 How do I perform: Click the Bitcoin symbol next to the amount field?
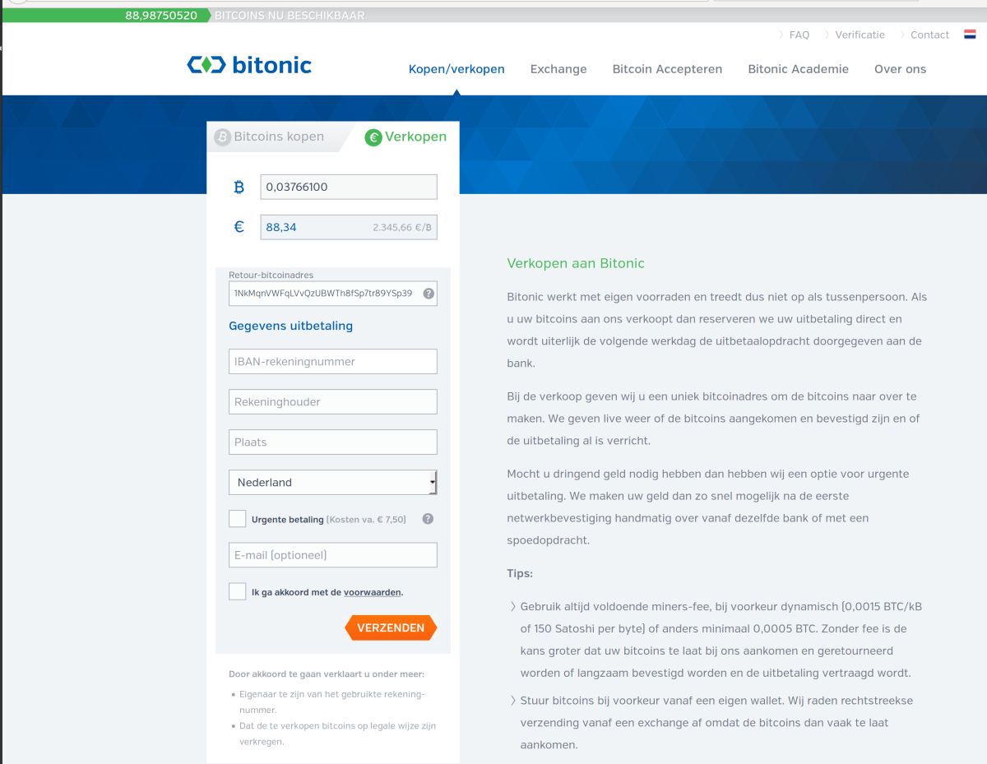pyautogui.click(x=239, y=187)
